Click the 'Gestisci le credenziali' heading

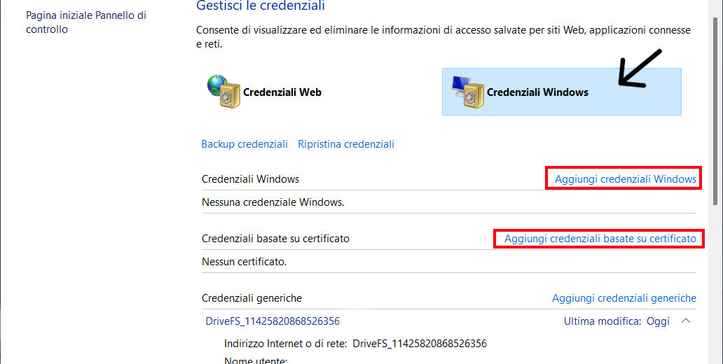[261, 6]
